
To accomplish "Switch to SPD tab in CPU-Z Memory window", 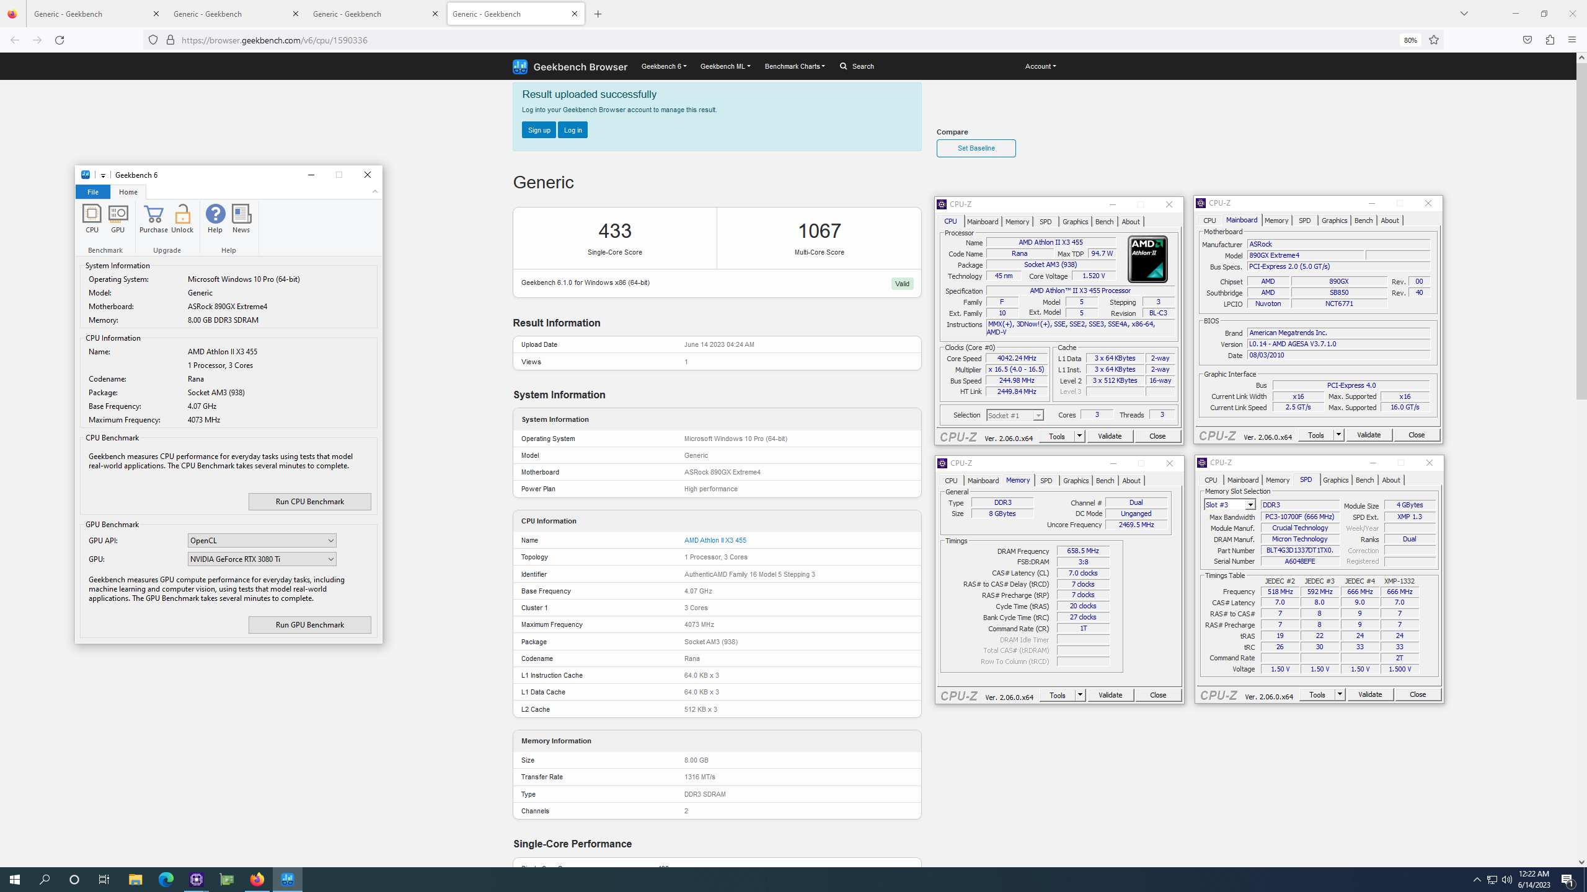I will (x=1046, y=481).
